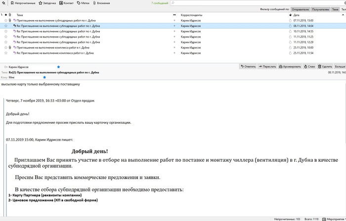The width and height of the screenshot is (346, 221).
Task: Reply with the Ответить button
Action: [x=248, y=67]
